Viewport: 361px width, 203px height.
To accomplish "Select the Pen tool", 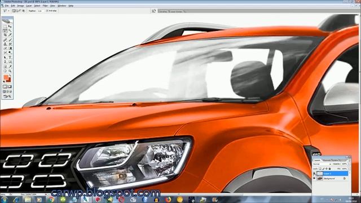I will 5,61.
